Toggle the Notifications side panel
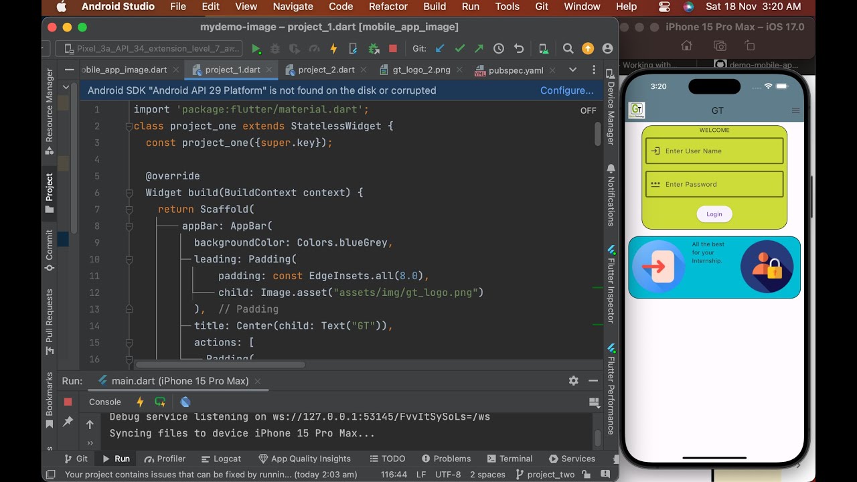The image size is (857, 482). pyautogui.click(x=611, y=195)
